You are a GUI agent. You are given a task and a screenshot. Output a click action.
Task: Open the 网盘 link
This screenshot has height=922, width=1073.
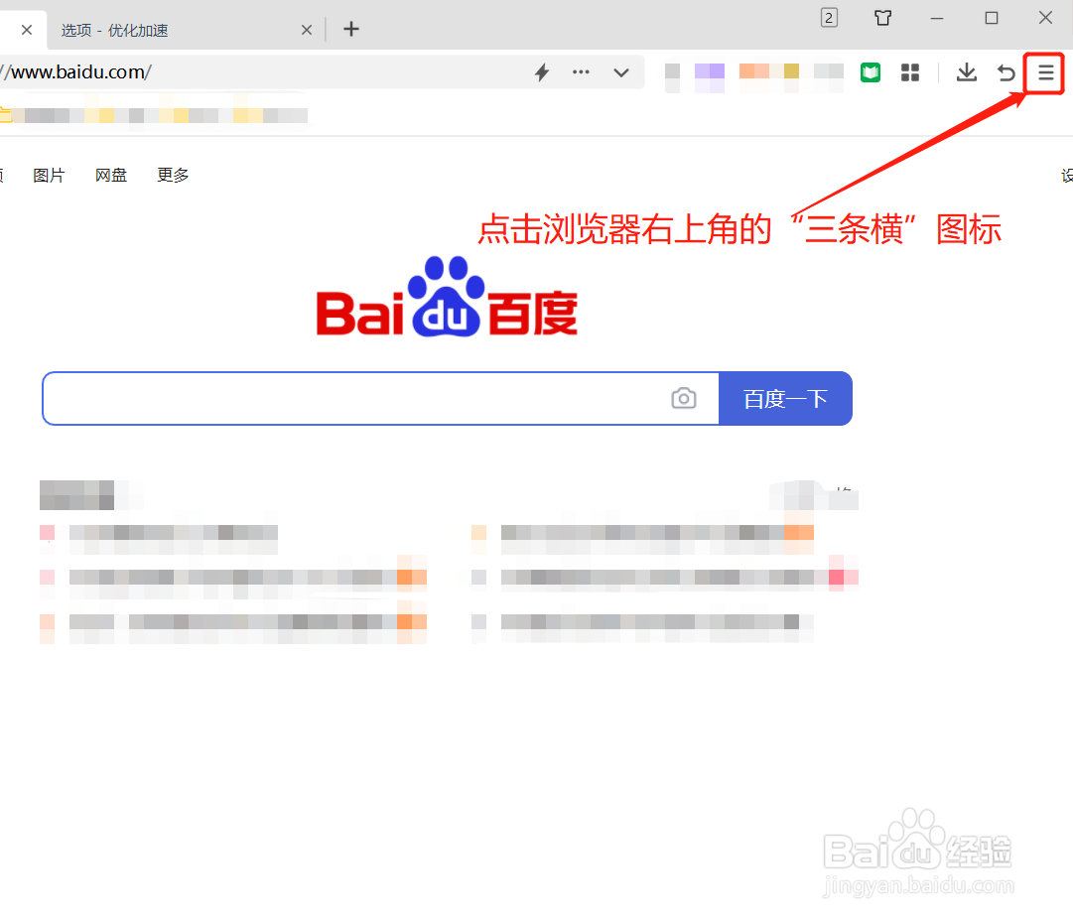coord(111,175)
